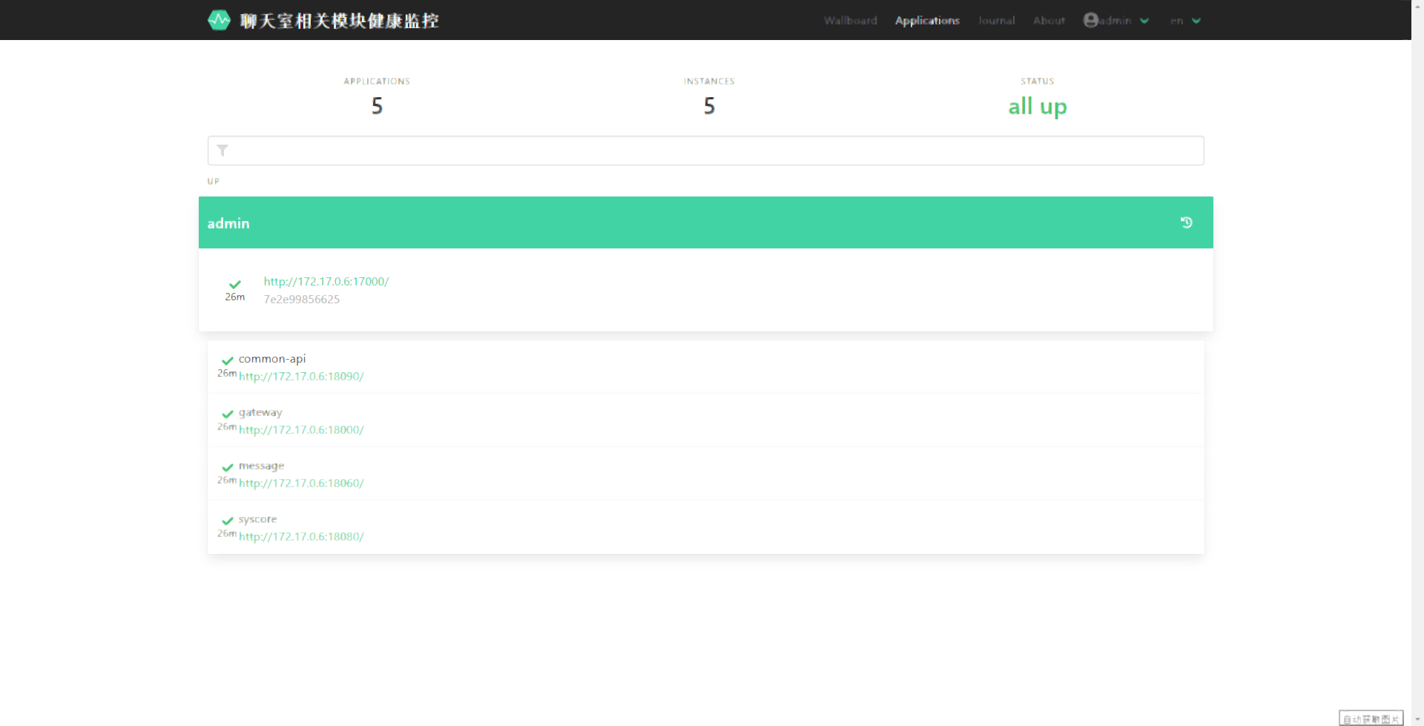Image resolution: width=1424 pixels, height=726 pixels.
Task: Go to the Journal page
Action: click(996, 21)
